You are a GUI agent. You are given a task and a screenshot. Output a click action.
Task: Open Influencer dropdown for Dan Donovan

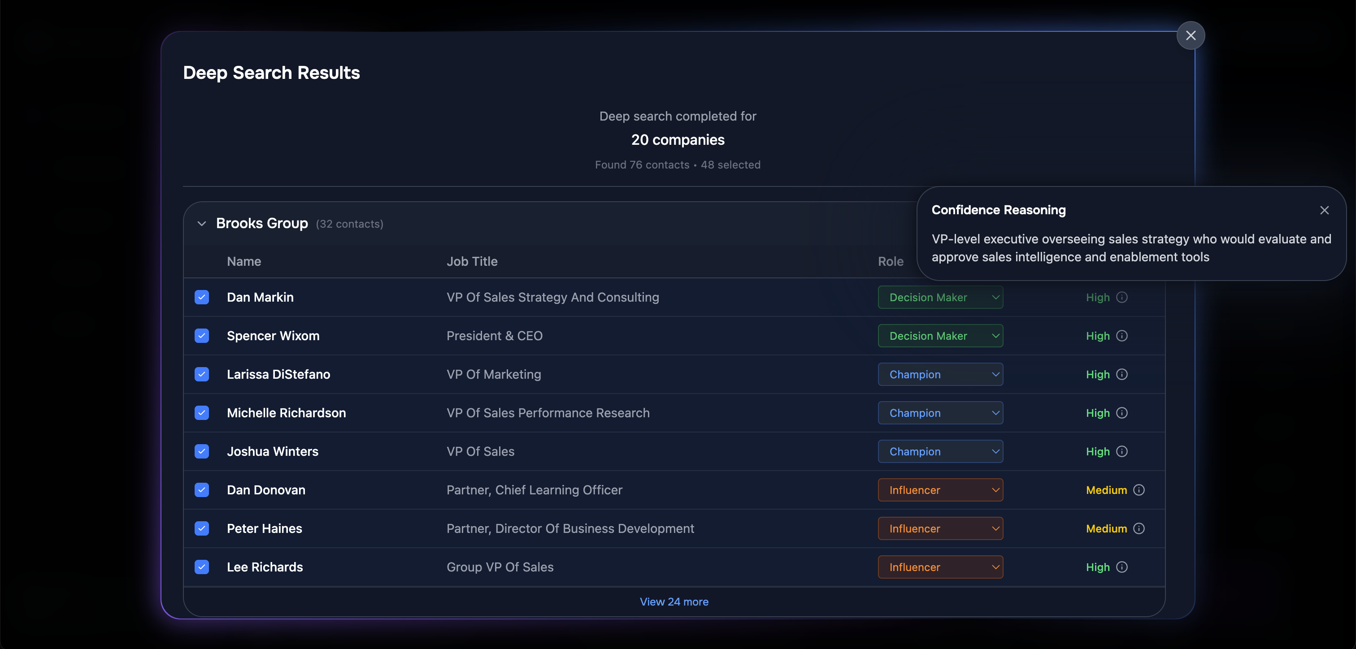coord(940,490)
